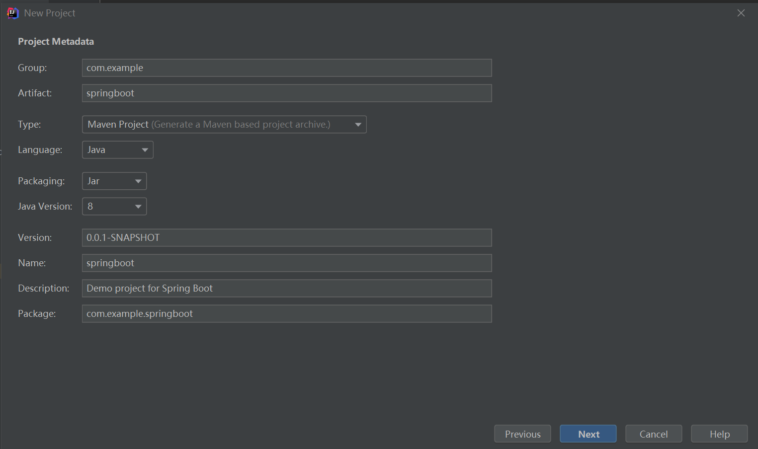
Task: Edit the Description field
Action: click(x=287, y=289)
